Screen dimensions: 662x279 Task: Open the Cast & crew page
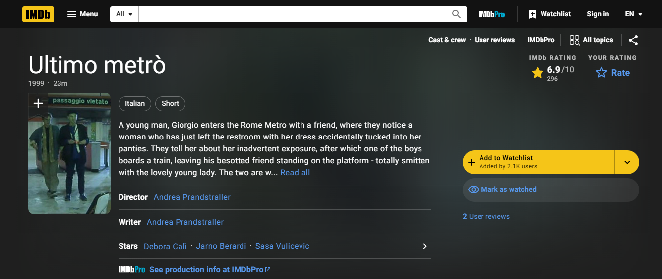[x=447, y=40]
